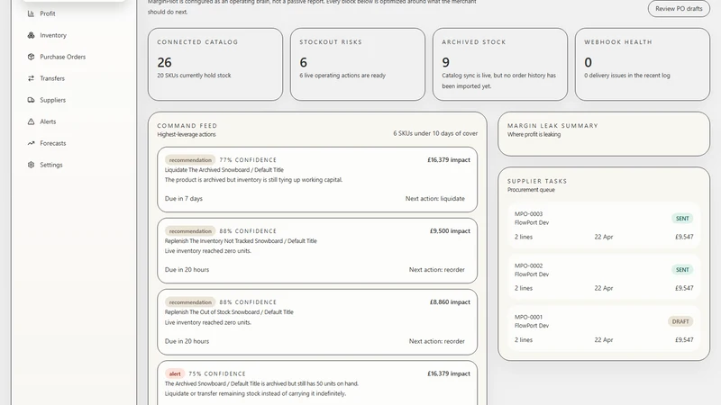The width and height of the screenshot is (721, 405).
Task: Click the Settings gear icon
Action: (x=31, y=165)
